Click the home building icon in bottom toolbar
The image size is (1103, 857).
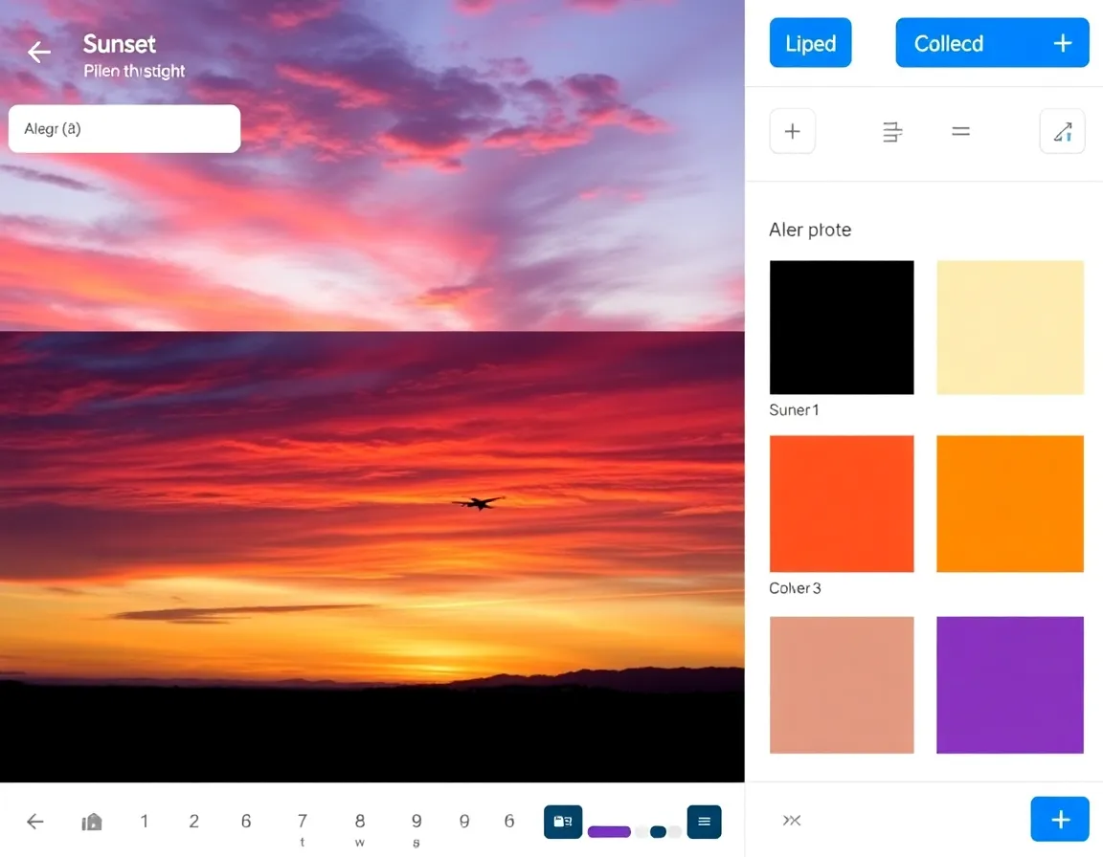point(92,822)
